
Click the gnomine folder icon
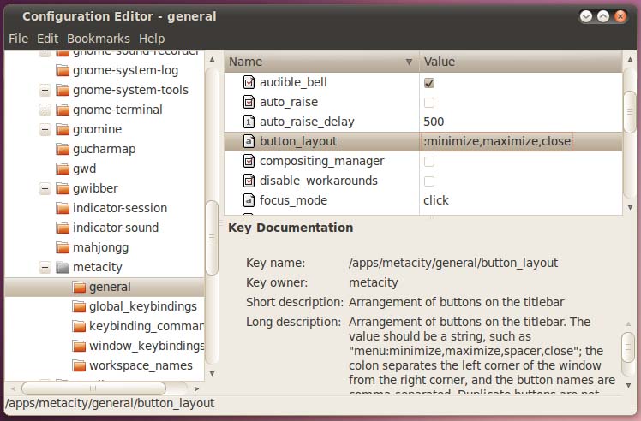[63, 129]
